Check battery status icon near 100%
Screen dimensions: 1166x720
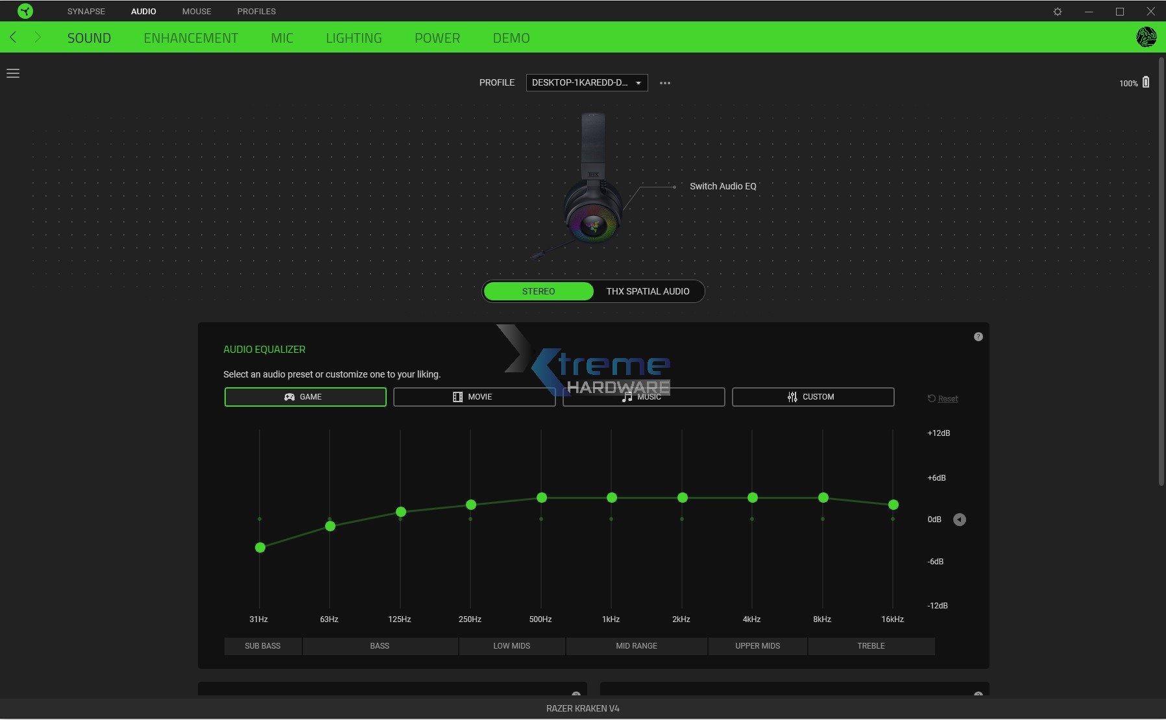coord(1147,82)
